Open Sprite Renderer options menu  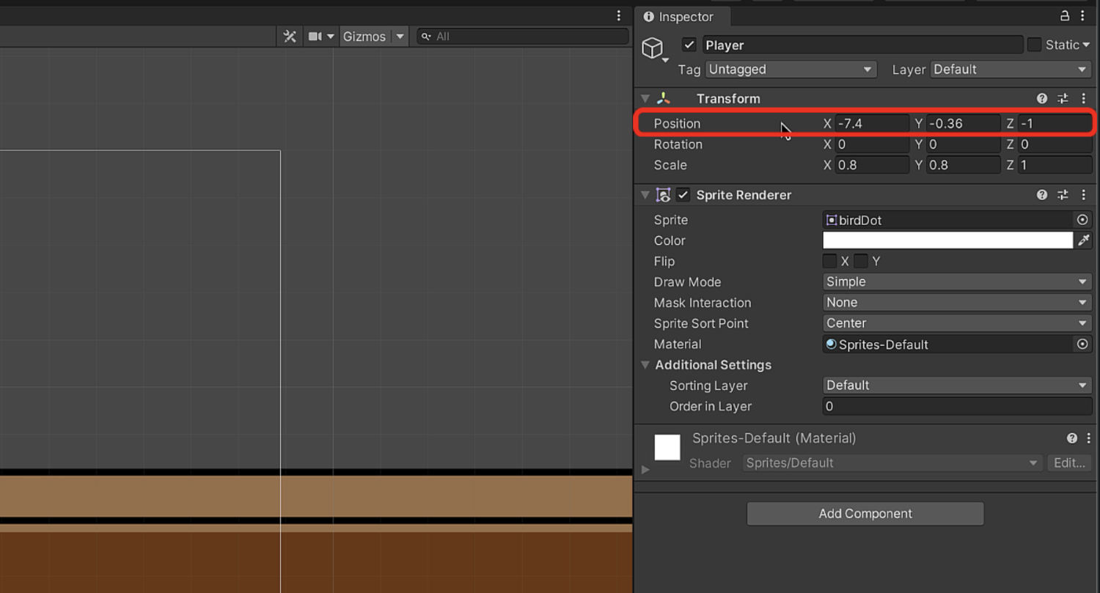tap(1083, 195)
